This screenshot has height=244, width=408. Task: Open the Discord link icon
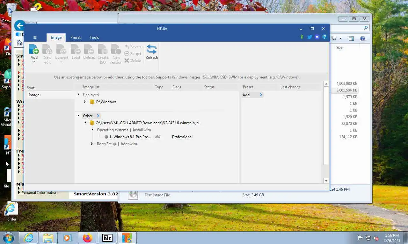coord(317,37)
